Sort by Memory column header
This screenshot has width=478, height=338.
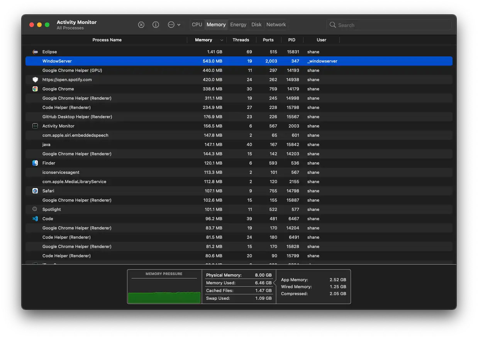click(203, 40)
